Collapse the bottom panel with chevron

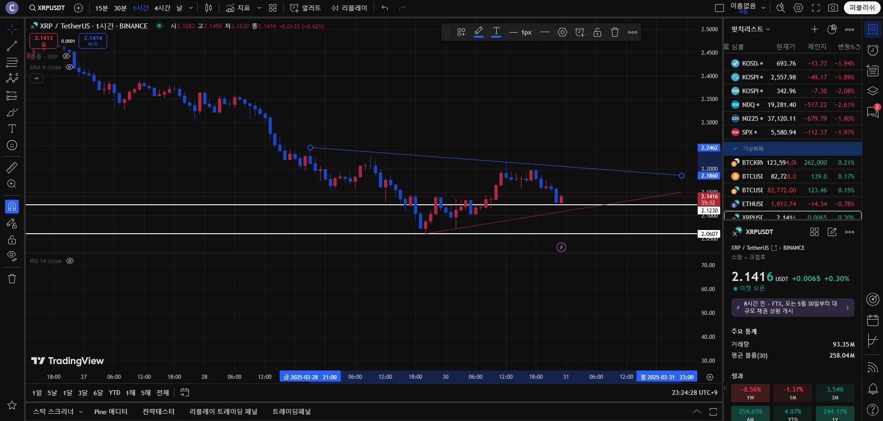(x=697, y=411)
